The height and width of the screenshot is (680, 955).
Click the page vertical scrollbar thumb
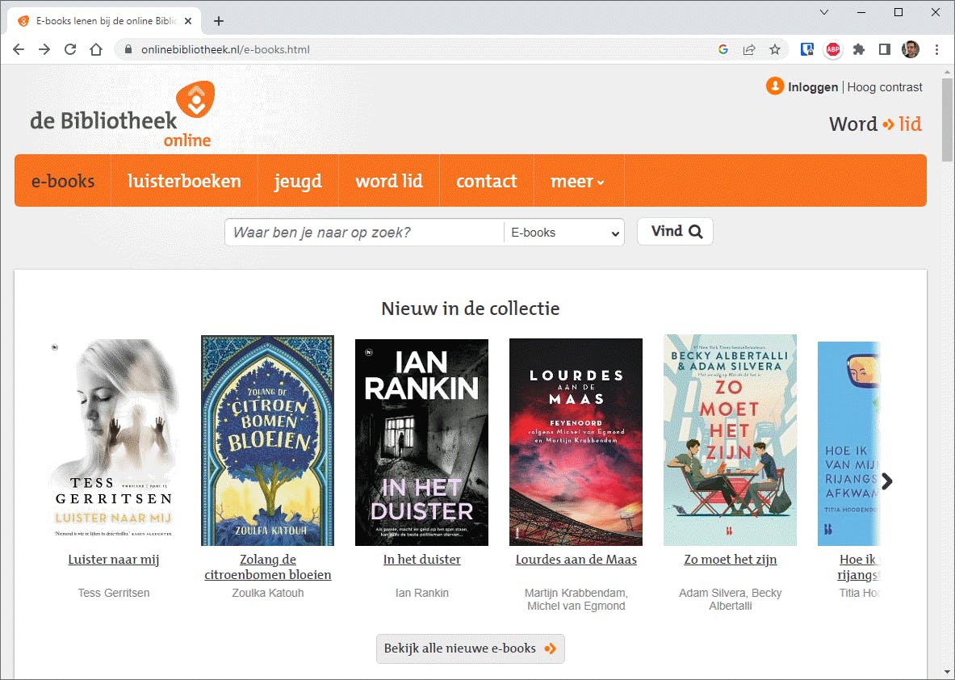click(x=947, y=119)
